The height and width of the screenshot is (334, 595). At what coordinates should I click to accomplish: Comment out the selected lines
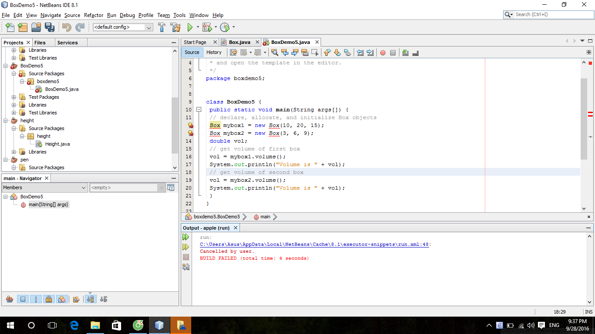[x=406, y=53]
